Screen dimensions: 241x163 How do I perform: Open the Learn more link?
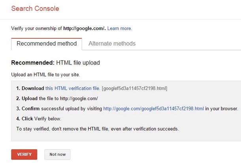119,28
